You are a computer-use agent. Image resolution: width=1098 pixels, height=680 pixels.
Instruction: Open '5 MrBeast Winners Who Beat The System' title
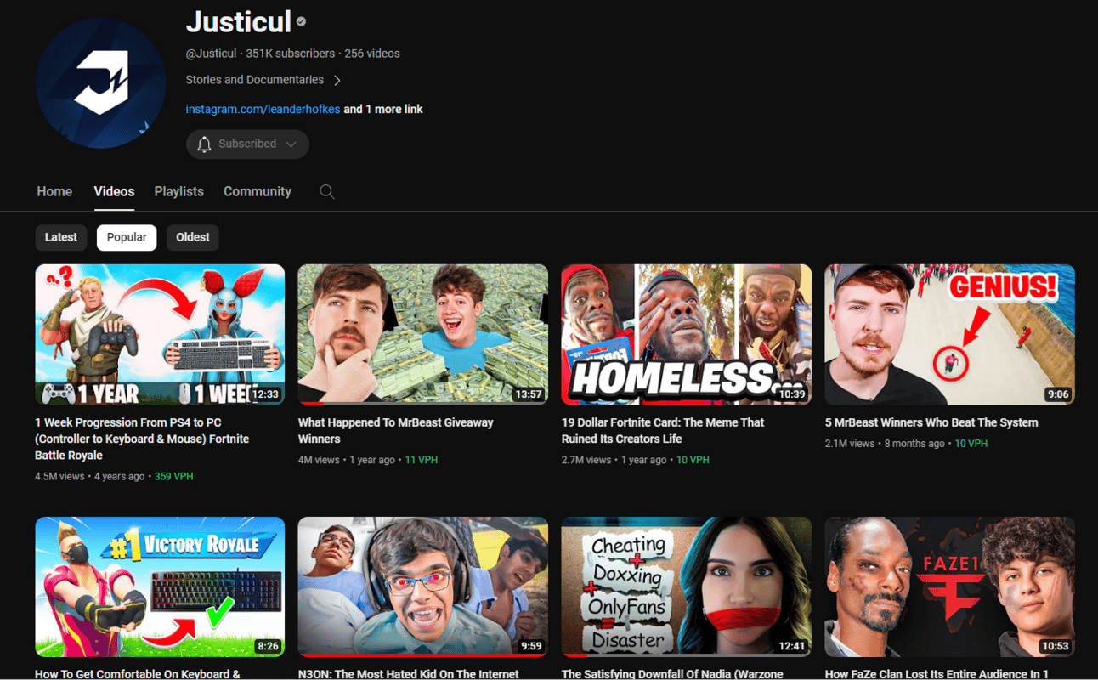(931, 422)
